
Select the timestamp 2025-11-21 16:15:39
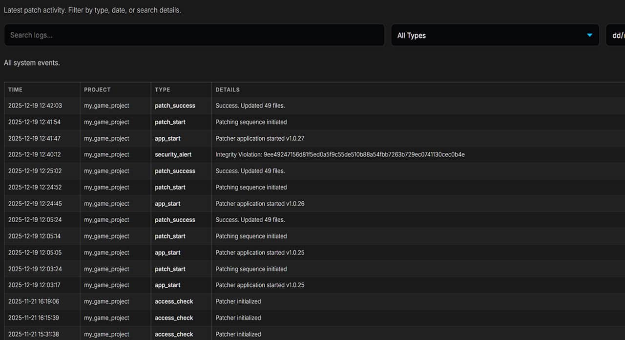(34, 318)
